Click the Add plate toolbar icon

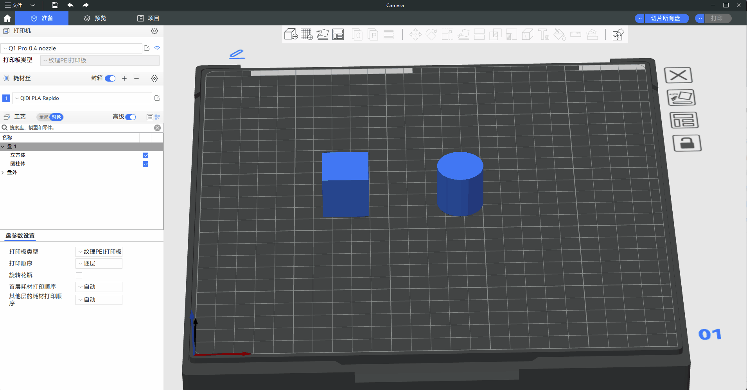307,34
